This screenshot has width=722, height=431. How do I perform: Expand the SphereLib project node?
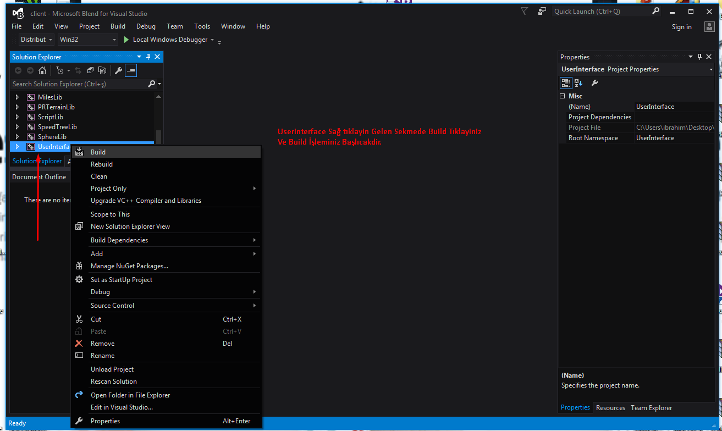click(17, 137)
